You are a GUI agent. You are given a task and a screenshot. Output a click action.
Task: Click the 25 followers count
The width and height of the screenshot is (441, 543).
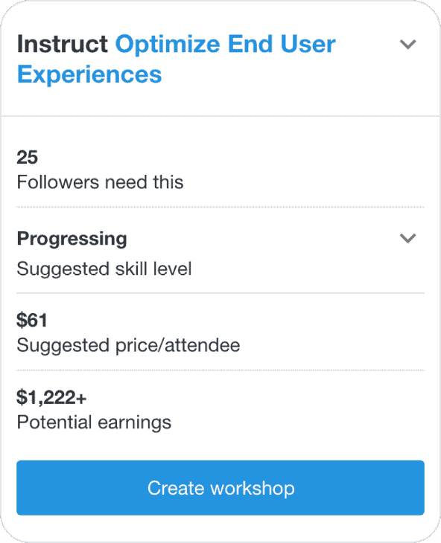click(28, 157)
